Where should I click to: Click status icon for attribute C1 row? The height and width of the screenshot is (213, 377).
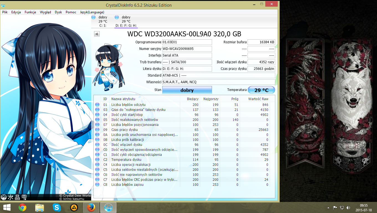[97, 155]
